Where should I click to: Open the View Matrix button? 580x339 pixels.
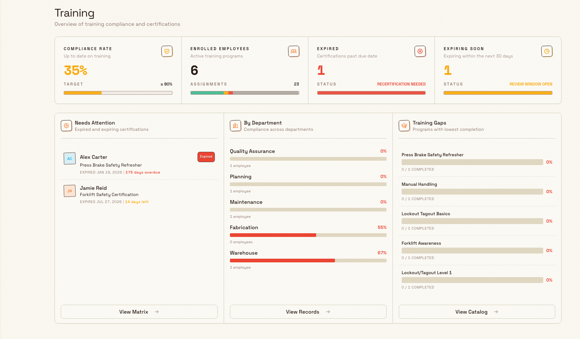(x=139, y=312)
